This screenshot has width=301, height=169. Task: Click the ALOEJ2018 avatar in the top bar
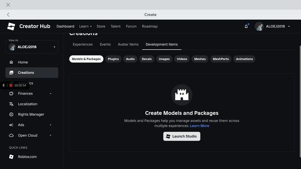coord(259,26)
